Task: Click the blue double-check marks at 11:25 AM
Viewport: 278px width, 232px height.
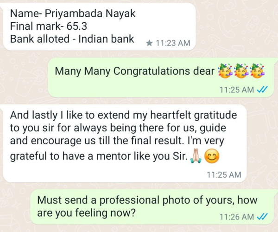Action: point(262,90)
